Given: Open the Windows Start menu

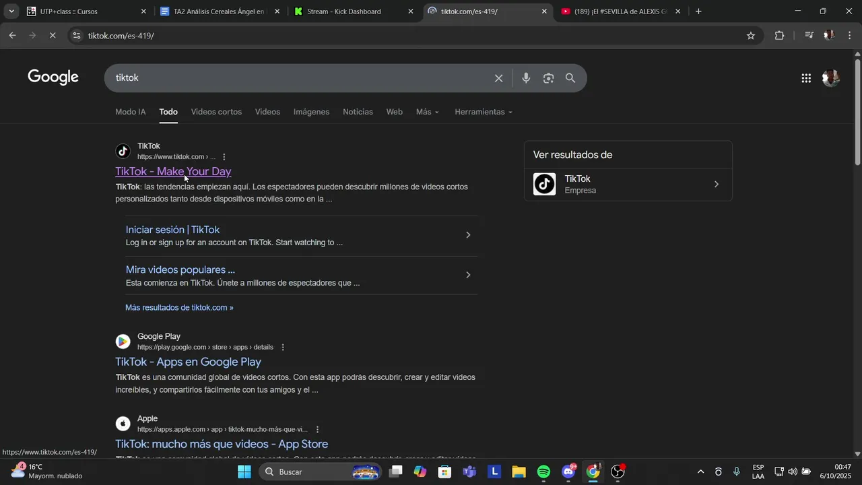Looking at the screenshot, I should click(x=244, y=472).
